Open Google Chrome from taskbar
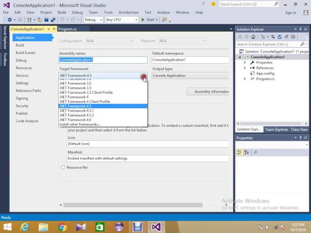Image resolution: width=311 pixels, height=233 pixels. 62,227
